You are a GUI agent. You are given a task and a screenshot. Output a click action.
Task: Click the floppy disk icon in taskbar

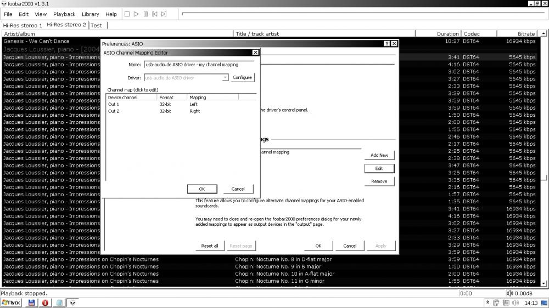tap(32, 303)
